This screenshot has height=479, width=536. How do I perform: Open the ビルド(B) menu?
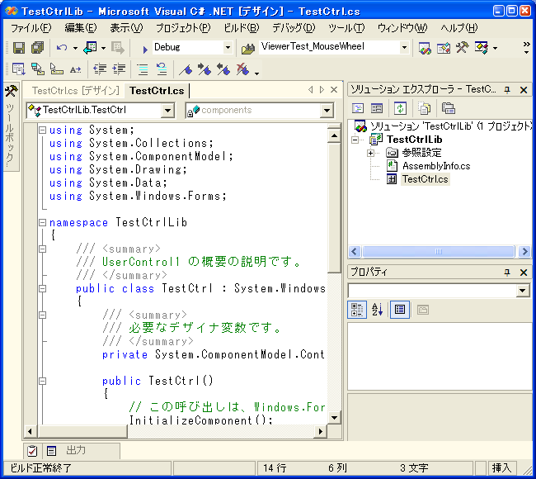(242, 28)
